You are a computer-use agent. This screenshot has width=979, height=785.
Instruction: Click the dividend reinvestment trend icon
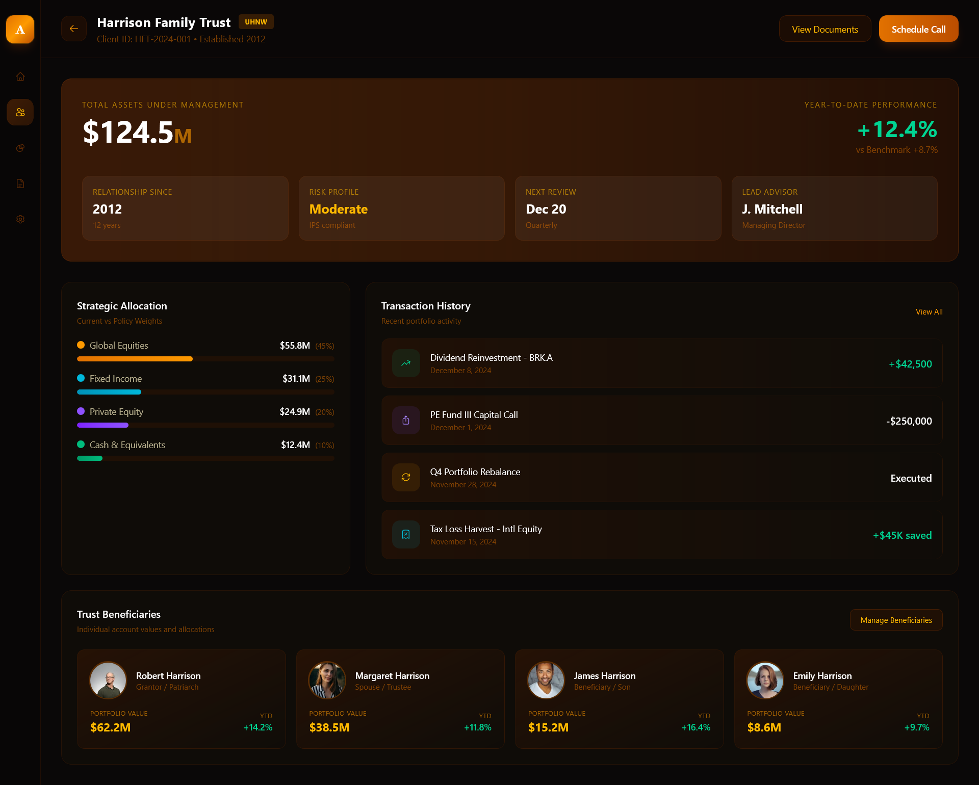coord(405,363)
